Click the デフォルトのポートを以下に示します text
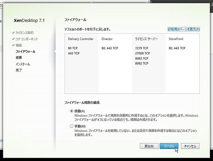Image resolution: width=213 pixels, height=161 pixels. [88, 29]
